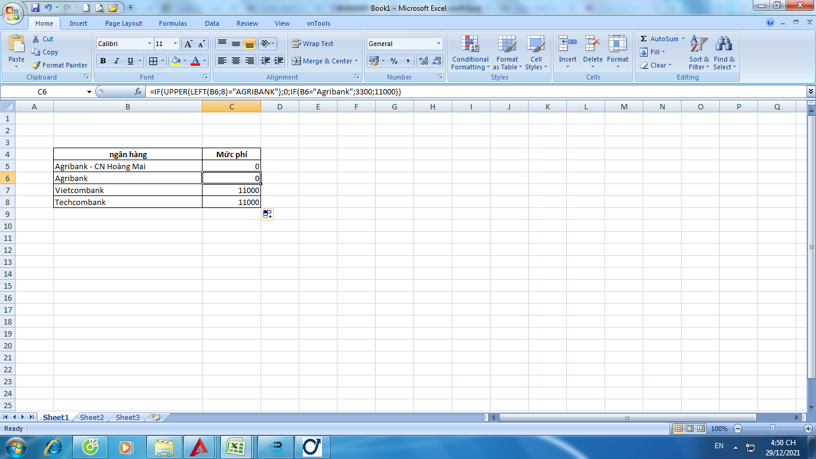Screen dimensions: 816x459
Task: Expand the font name Calibri dropdown
Action: click(149, 44)
